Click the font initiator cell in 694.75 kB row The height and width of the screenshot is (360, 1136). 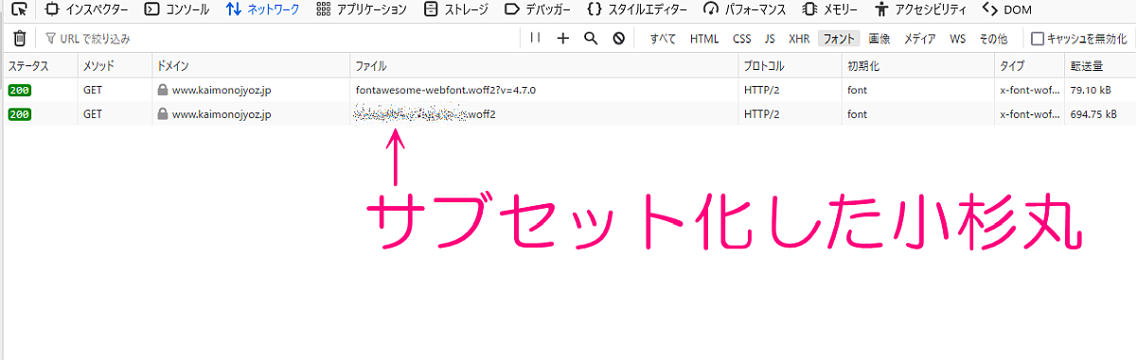[857, 114]
